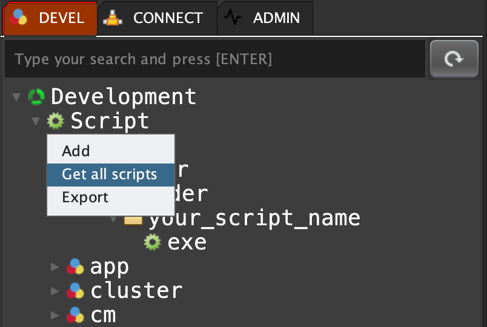The width and height of the screenshot is (487, 327).
Task: Click the colored balls icon beside app
Action: [x=75, y=266]
